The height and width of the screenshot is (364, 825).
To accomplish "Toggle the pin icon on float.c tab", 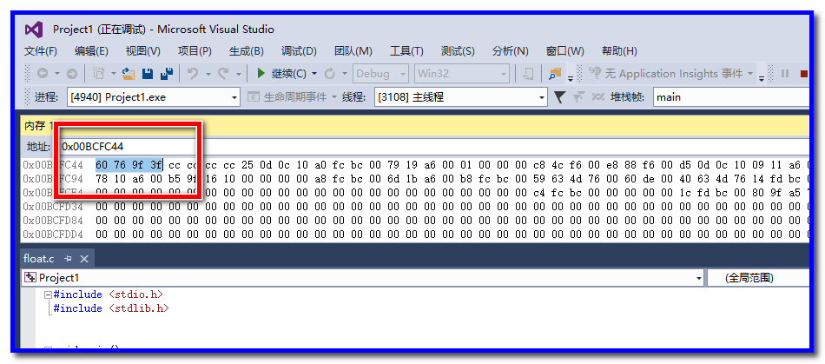I will pos(68,258).
